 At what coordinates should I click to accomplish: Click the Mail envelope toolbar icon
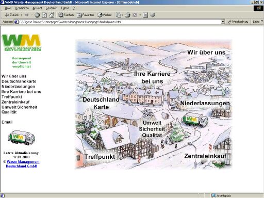tap(119, 15)
